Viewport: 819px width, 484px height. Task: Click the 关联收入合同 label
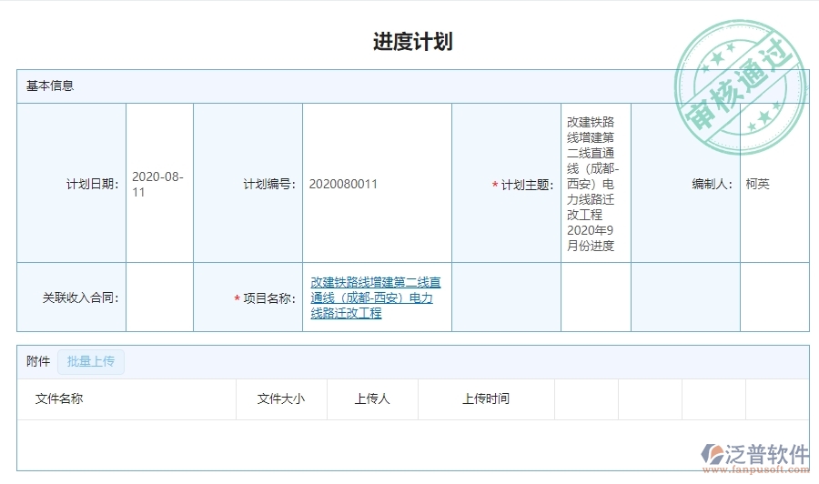pos(80,297)
